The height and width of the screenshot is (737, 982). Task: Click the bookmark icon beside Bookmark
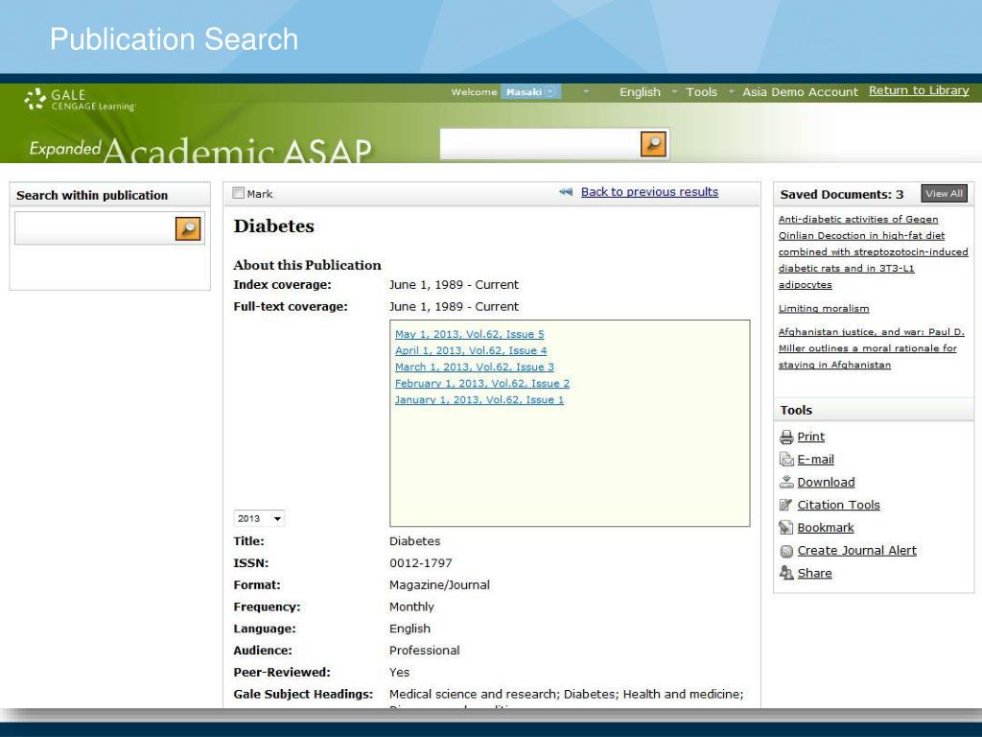(x=786, y=528)
